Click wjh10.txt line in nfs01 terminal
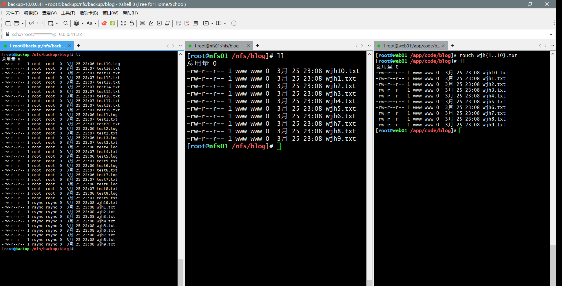This screenshot has height=286, width=562. coord(273,71)
